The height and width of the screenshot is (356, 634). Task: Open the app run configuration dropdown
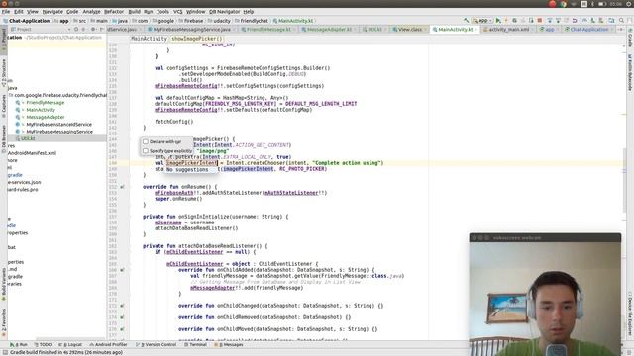(482, 20)
